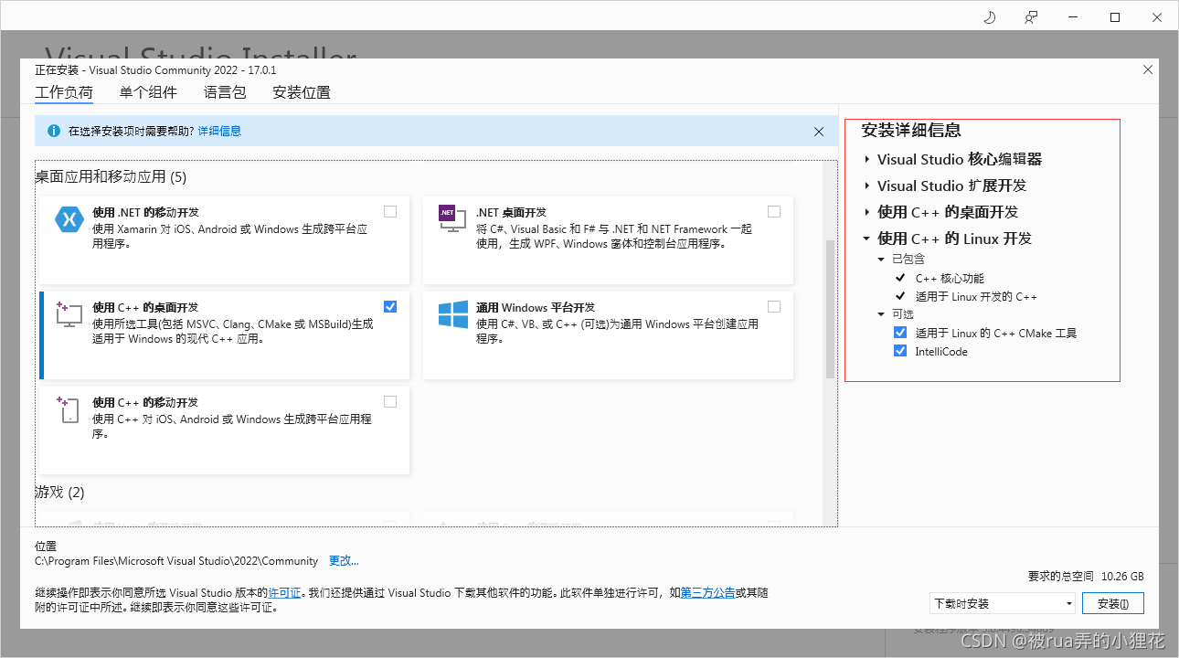Image resolution: width=1179 pixels, height=658 pixels.
Task: Collapse 使用 C++ 的 Linux 开发 details
Action: pyautogui.click(x=867, y=239)
